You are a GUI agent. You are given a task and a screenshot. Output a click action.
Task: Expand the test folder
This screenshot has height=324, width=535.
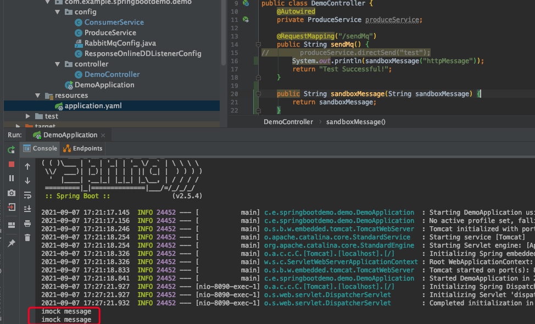(x=28, y=116)
